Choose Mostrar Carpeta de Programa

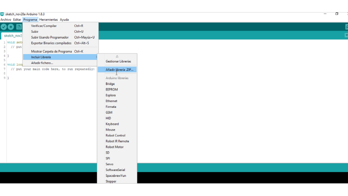[x=51, y=51]
